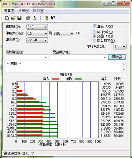
Task: Click the 4096.0 chart row label
Action: click(x=12, y=132)
